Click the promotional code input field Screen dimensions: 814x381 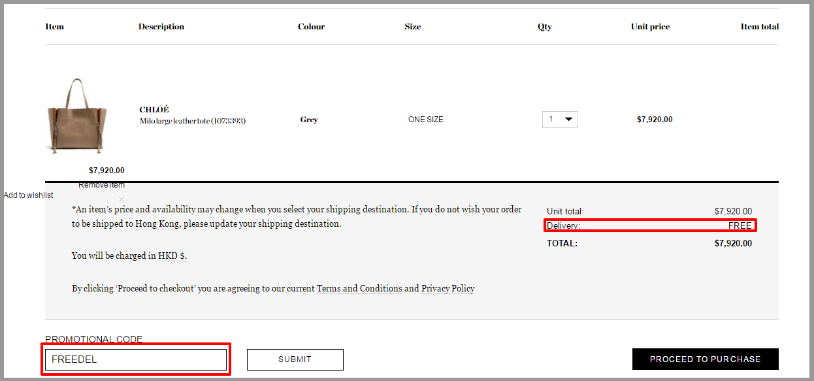click(136, 359)
